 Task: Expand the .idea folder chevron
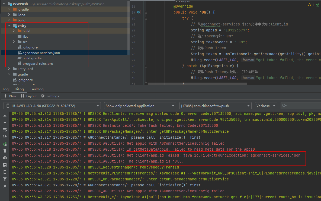[9, 15]
